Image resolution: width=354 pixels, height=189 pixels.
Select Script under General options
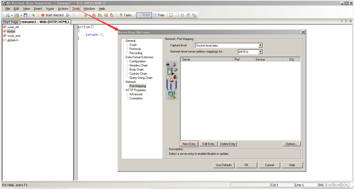tap(133, 45)
